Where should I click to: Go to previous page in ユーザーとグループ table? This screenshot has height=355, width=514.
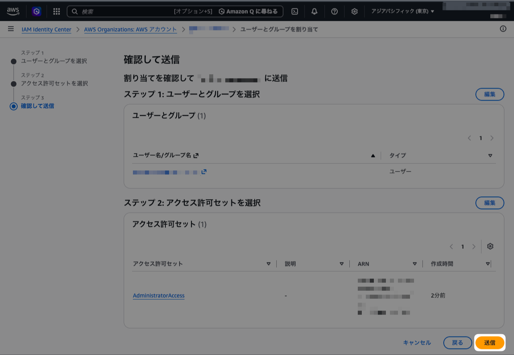pos(469,138)
